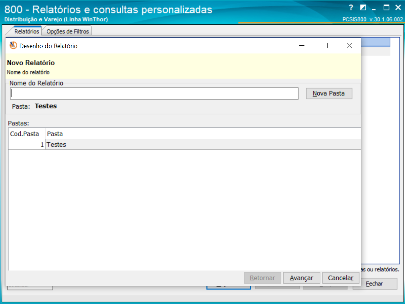Close the Desenho do Relatório dialog

[x=349, y=46]
